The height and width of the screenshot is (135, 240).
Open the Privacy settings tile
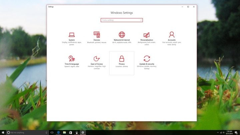pos(122,63)
